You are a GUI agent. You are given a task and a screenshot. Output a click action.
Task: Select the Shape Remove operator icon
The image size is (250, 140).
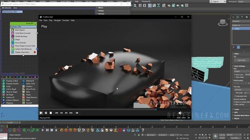(x=23, y=97)
